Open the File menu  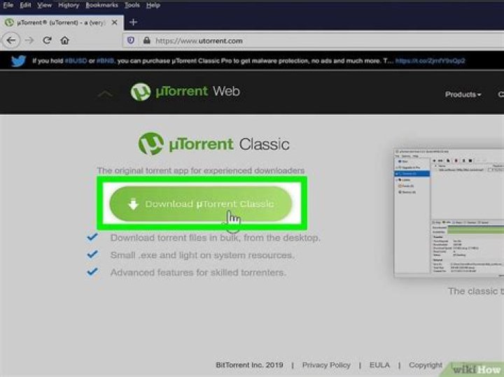point(8,5)
